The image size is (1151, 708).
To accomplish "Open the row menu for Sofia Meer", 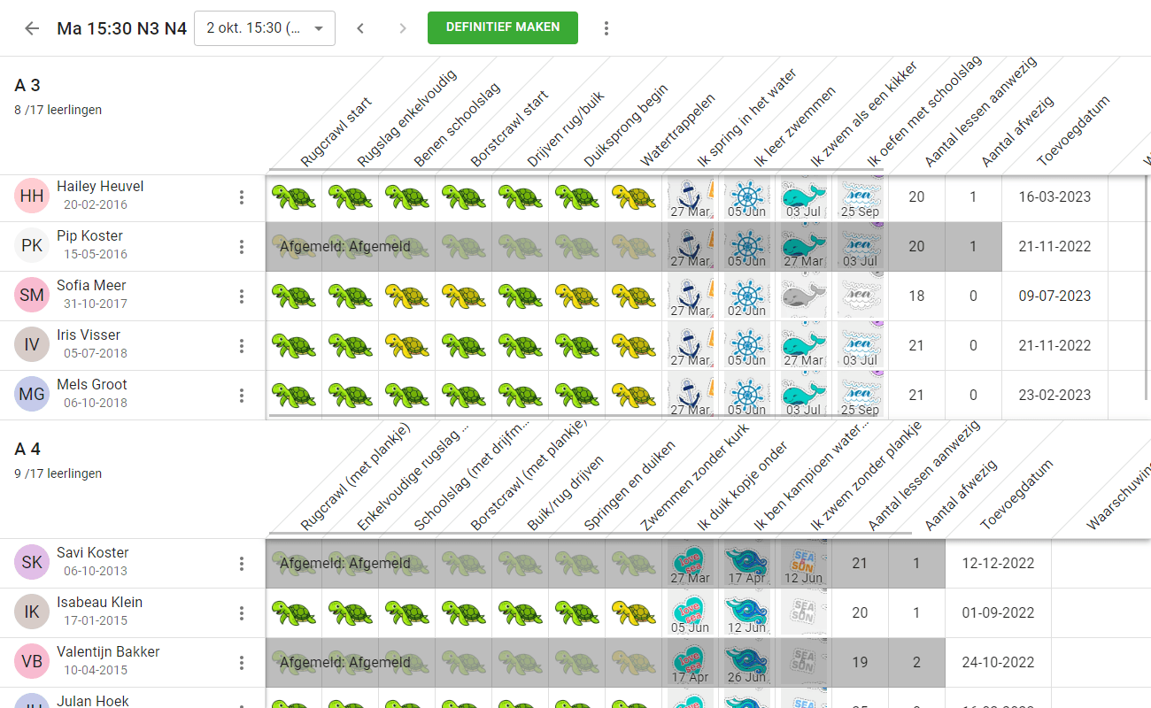I will pos(242,296).
